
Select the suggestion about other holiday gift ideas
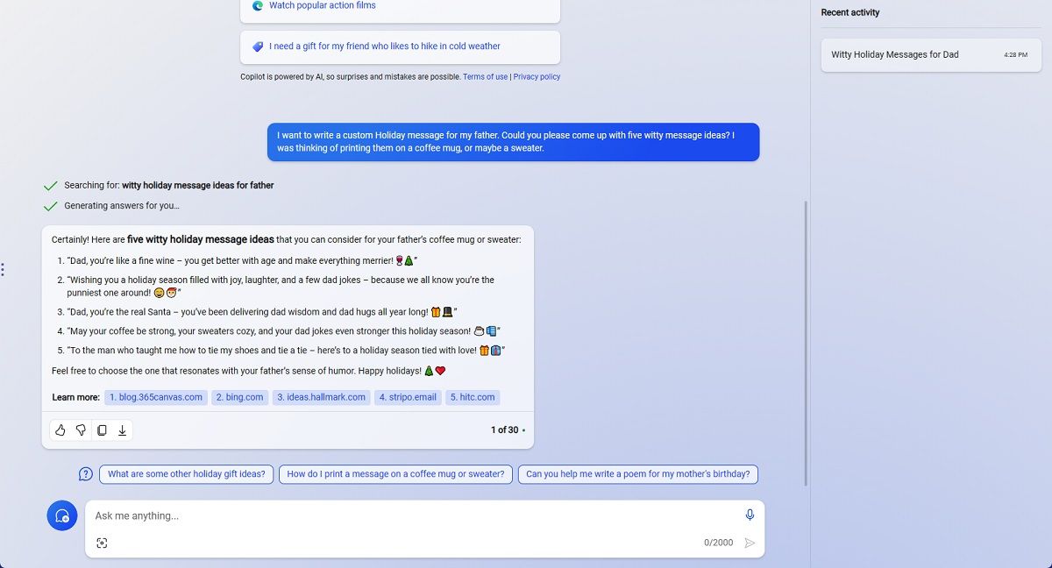point(186,473)
